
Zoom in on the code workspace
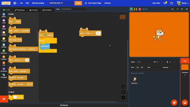point(123,86)
